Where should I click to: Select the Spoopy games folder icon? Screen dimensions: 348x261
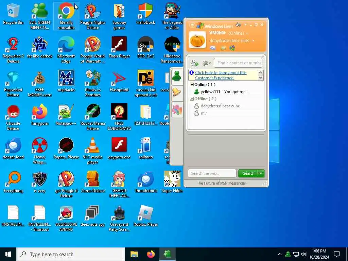point(119,17)
